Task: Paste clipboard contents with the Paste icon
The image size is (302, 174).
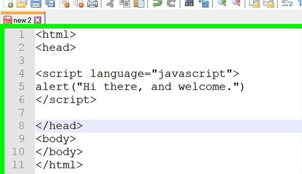Action: click(x=139, y=3)
